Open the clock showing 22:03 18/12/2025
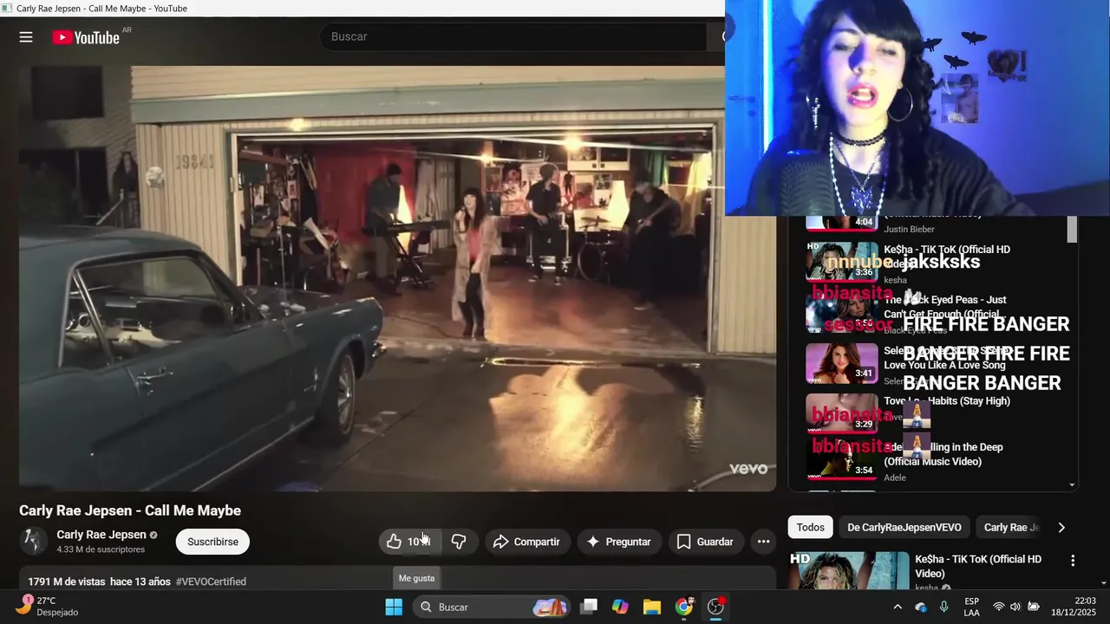 click(x=1074, y=607)
